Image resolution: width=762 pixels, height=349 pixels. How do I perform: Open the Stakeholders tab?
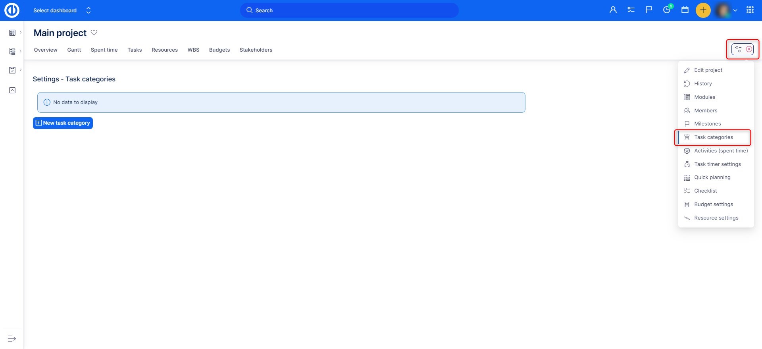pyautogui.click(x=256, y=50)
